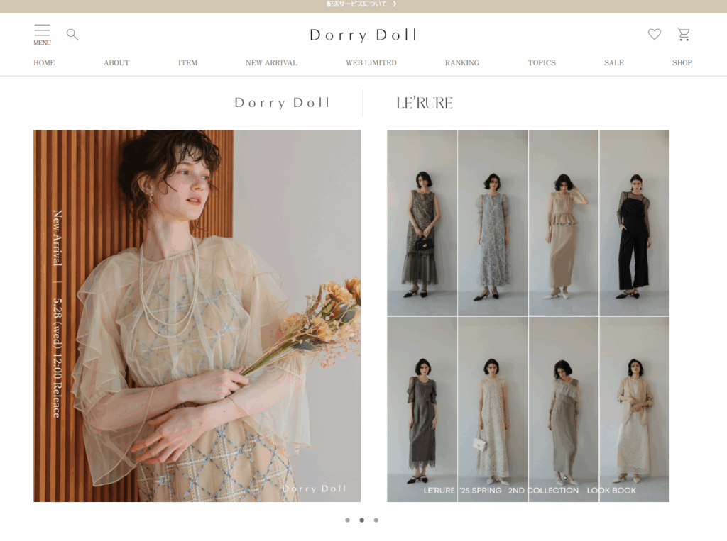Click the Dorry Doll header logo
This screenshot has height=541, width=727.
coord(363,35)
